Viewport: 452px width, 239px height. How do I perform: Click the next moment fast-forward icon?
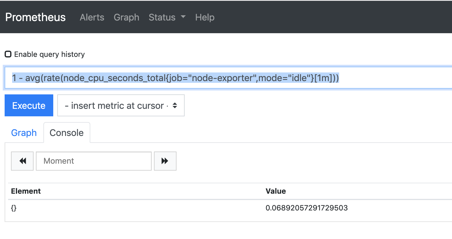click(x=165, y=161)
